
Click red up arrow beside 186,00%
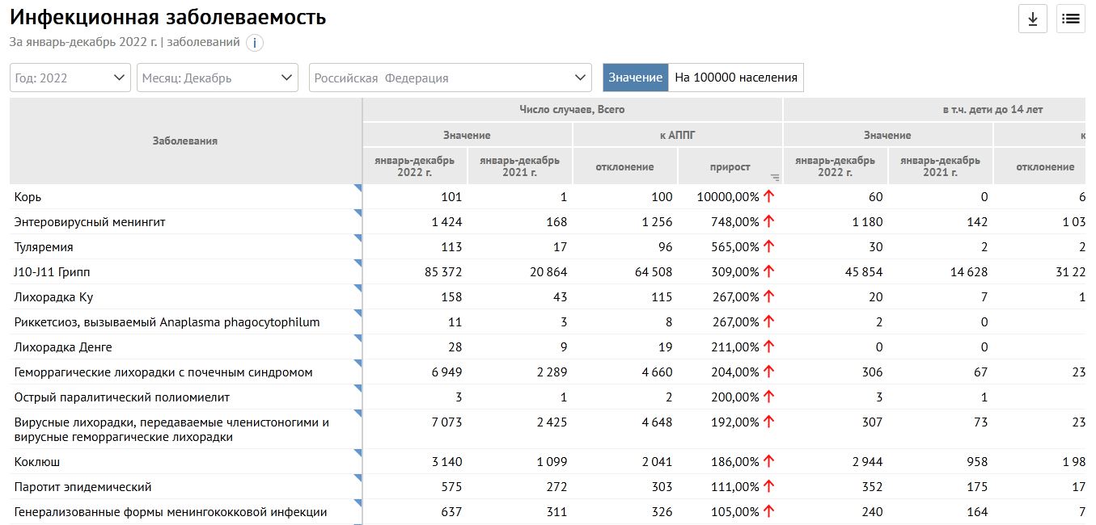point(768,462)
